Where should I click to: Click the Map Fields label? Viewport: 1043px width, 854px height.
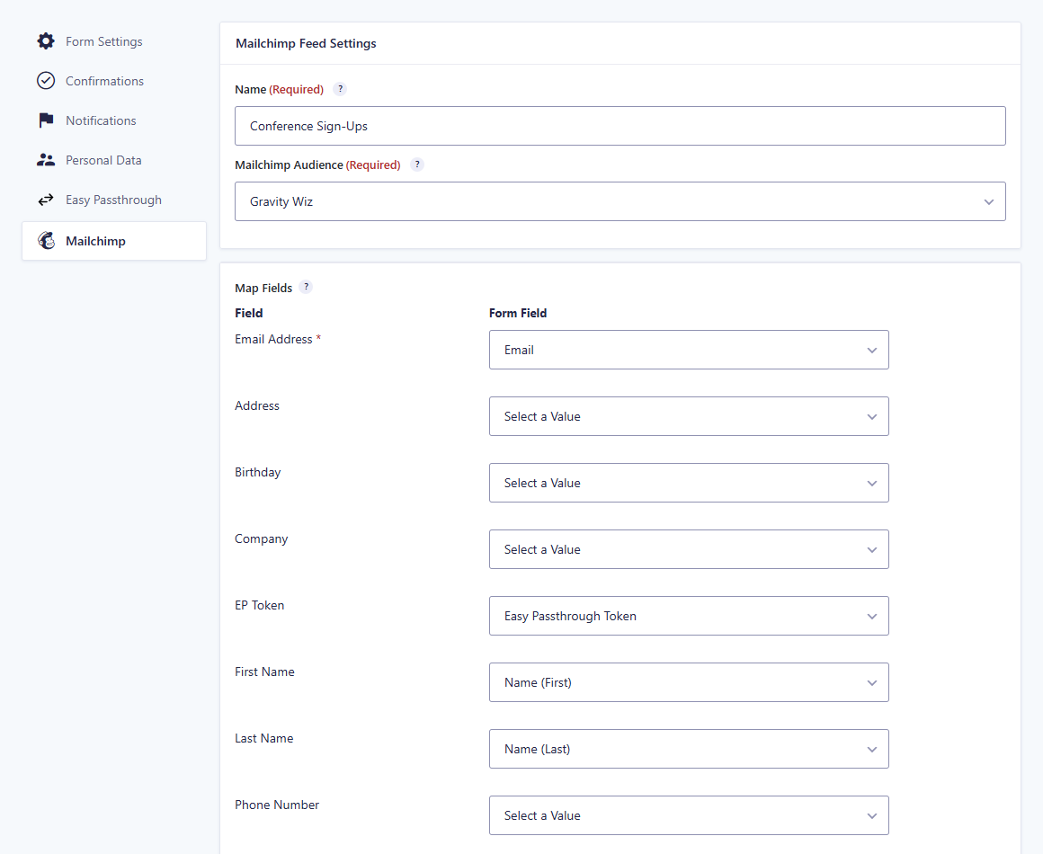point(263,288)
